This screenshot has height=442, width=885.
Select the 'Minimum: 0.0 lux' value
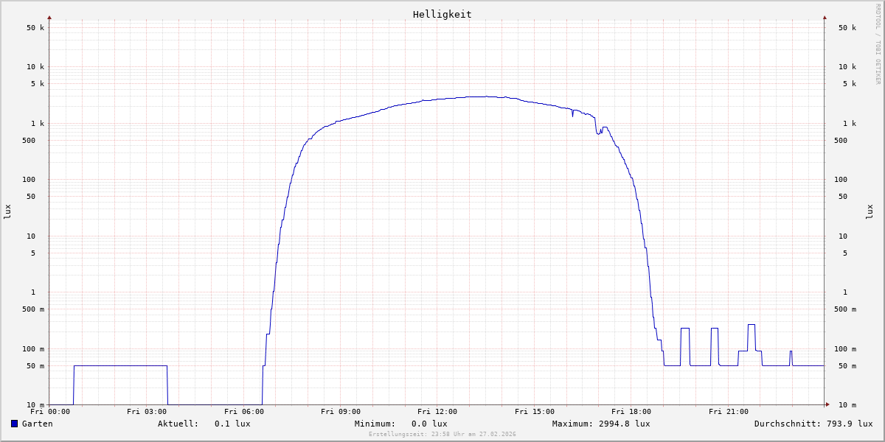click(x=400, y=424)
